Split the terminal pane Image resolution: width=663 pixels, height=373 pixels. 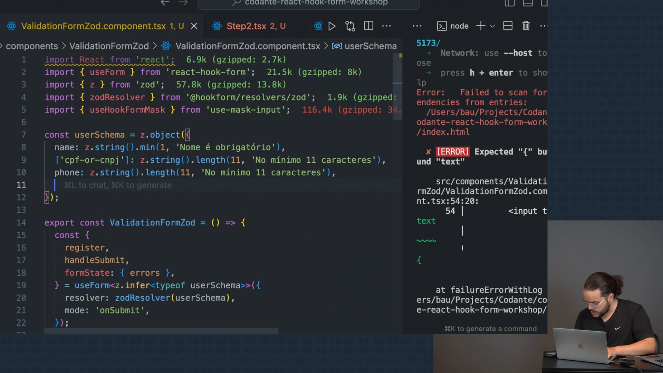pyautogui.click(x=508, y=26)
